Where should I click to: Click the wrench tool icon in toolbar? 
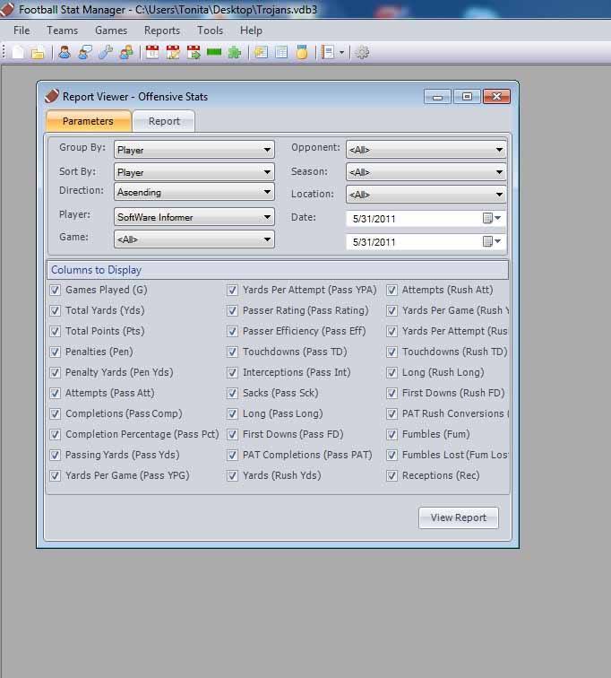[x=106, y=52]
